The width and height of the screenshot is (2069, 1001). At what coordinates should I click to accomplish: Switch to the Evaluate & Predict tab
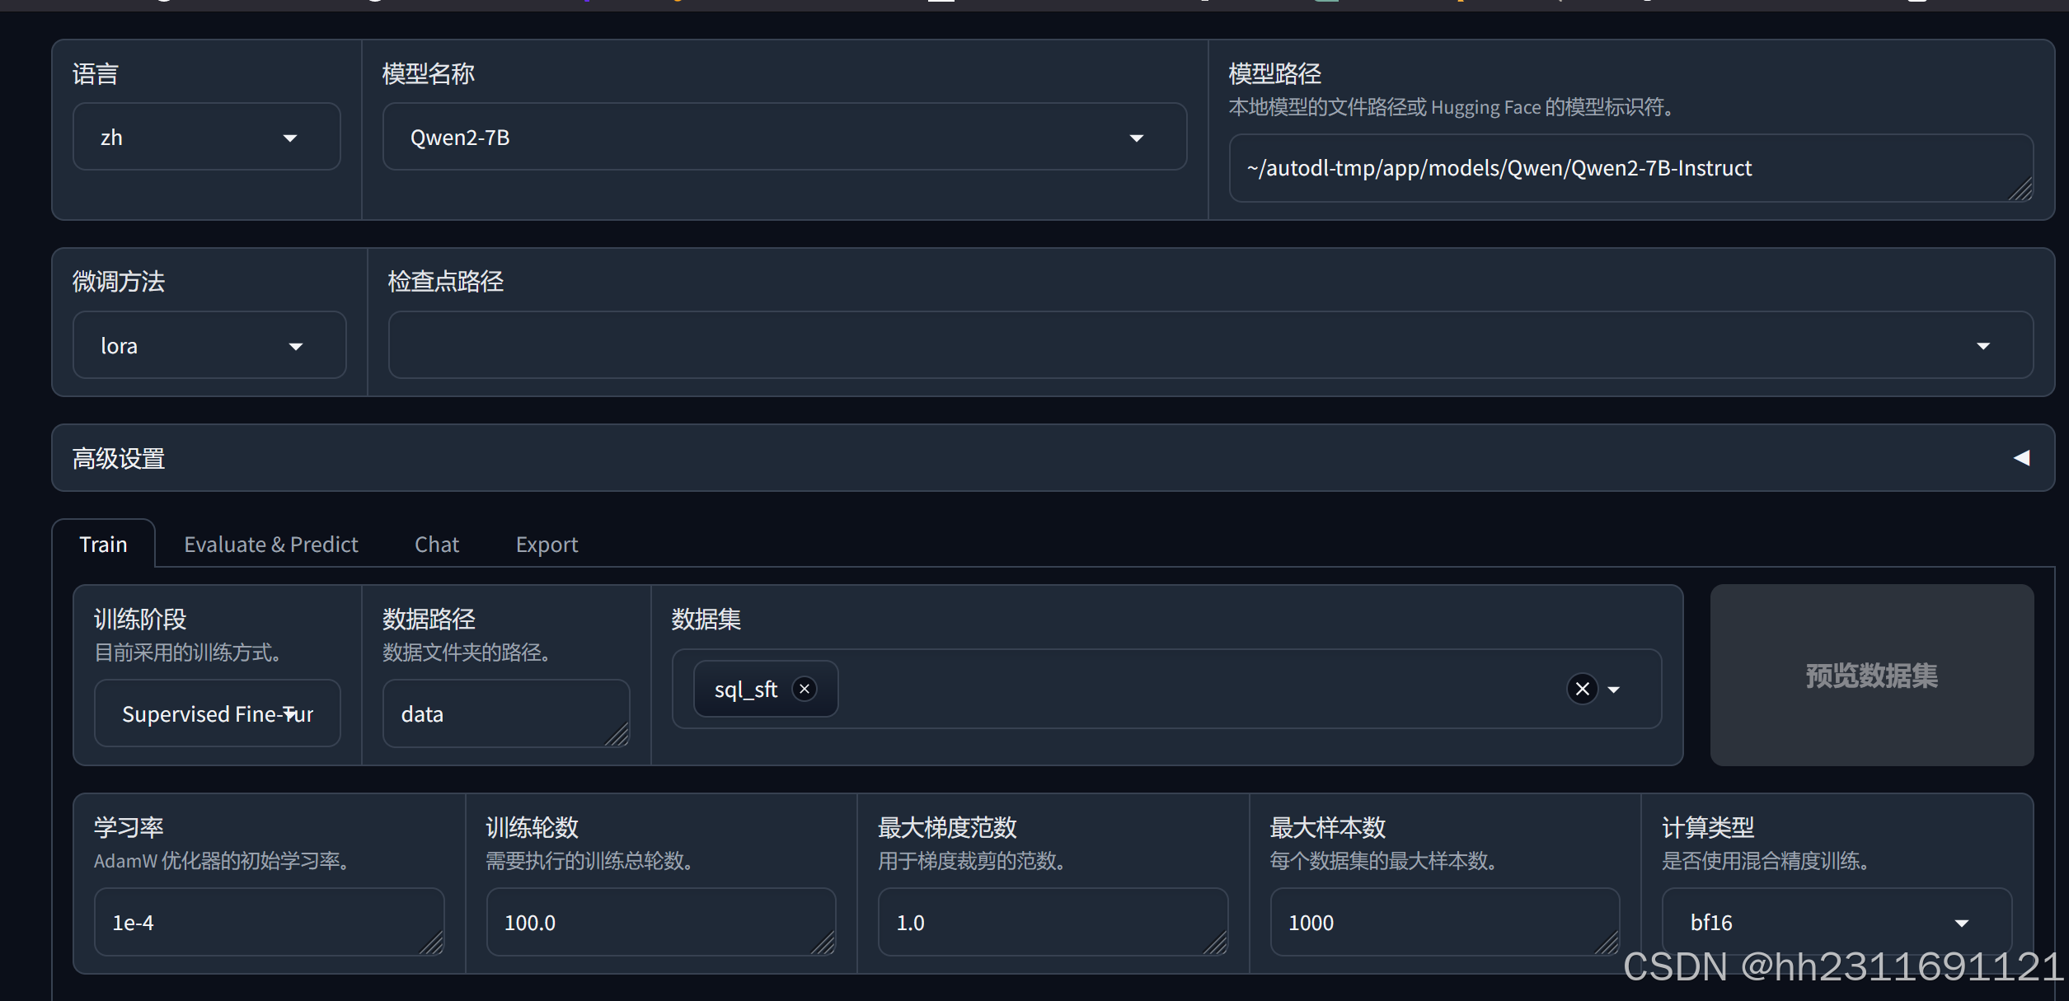click(x=271, y=545)
